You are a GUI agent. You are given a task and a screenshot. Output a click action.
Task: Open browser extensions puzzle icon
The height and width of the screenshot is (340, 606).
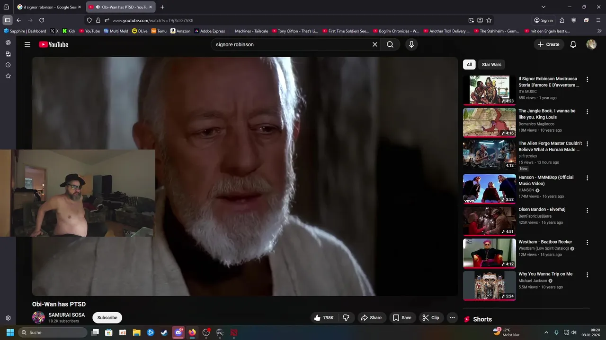pyautogui.click(x=562, y=20)
